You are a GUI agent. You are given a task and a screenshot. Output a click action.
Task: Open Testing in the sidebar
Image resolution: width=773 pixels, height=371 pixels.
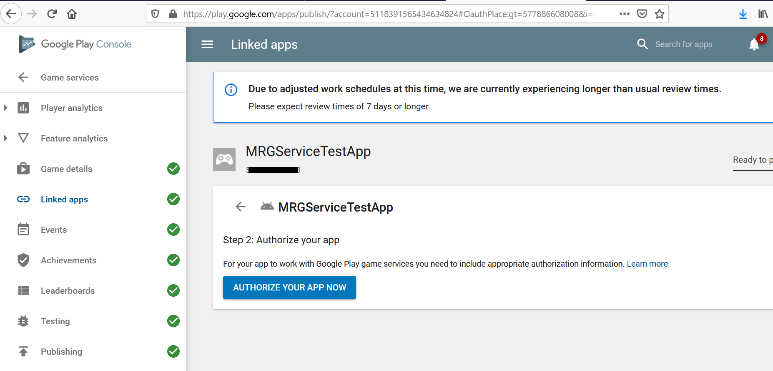tap(55, 321)
